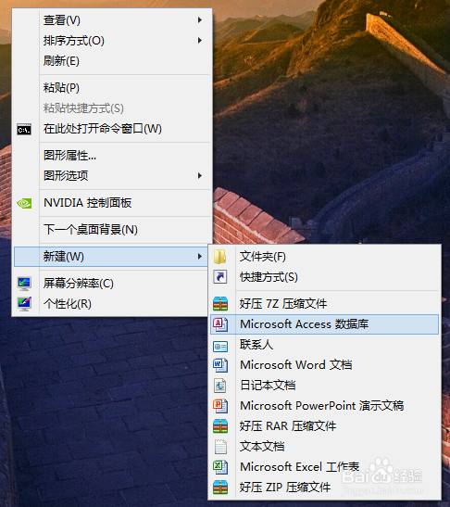Click the journal document icon

(x=220, y=386)
